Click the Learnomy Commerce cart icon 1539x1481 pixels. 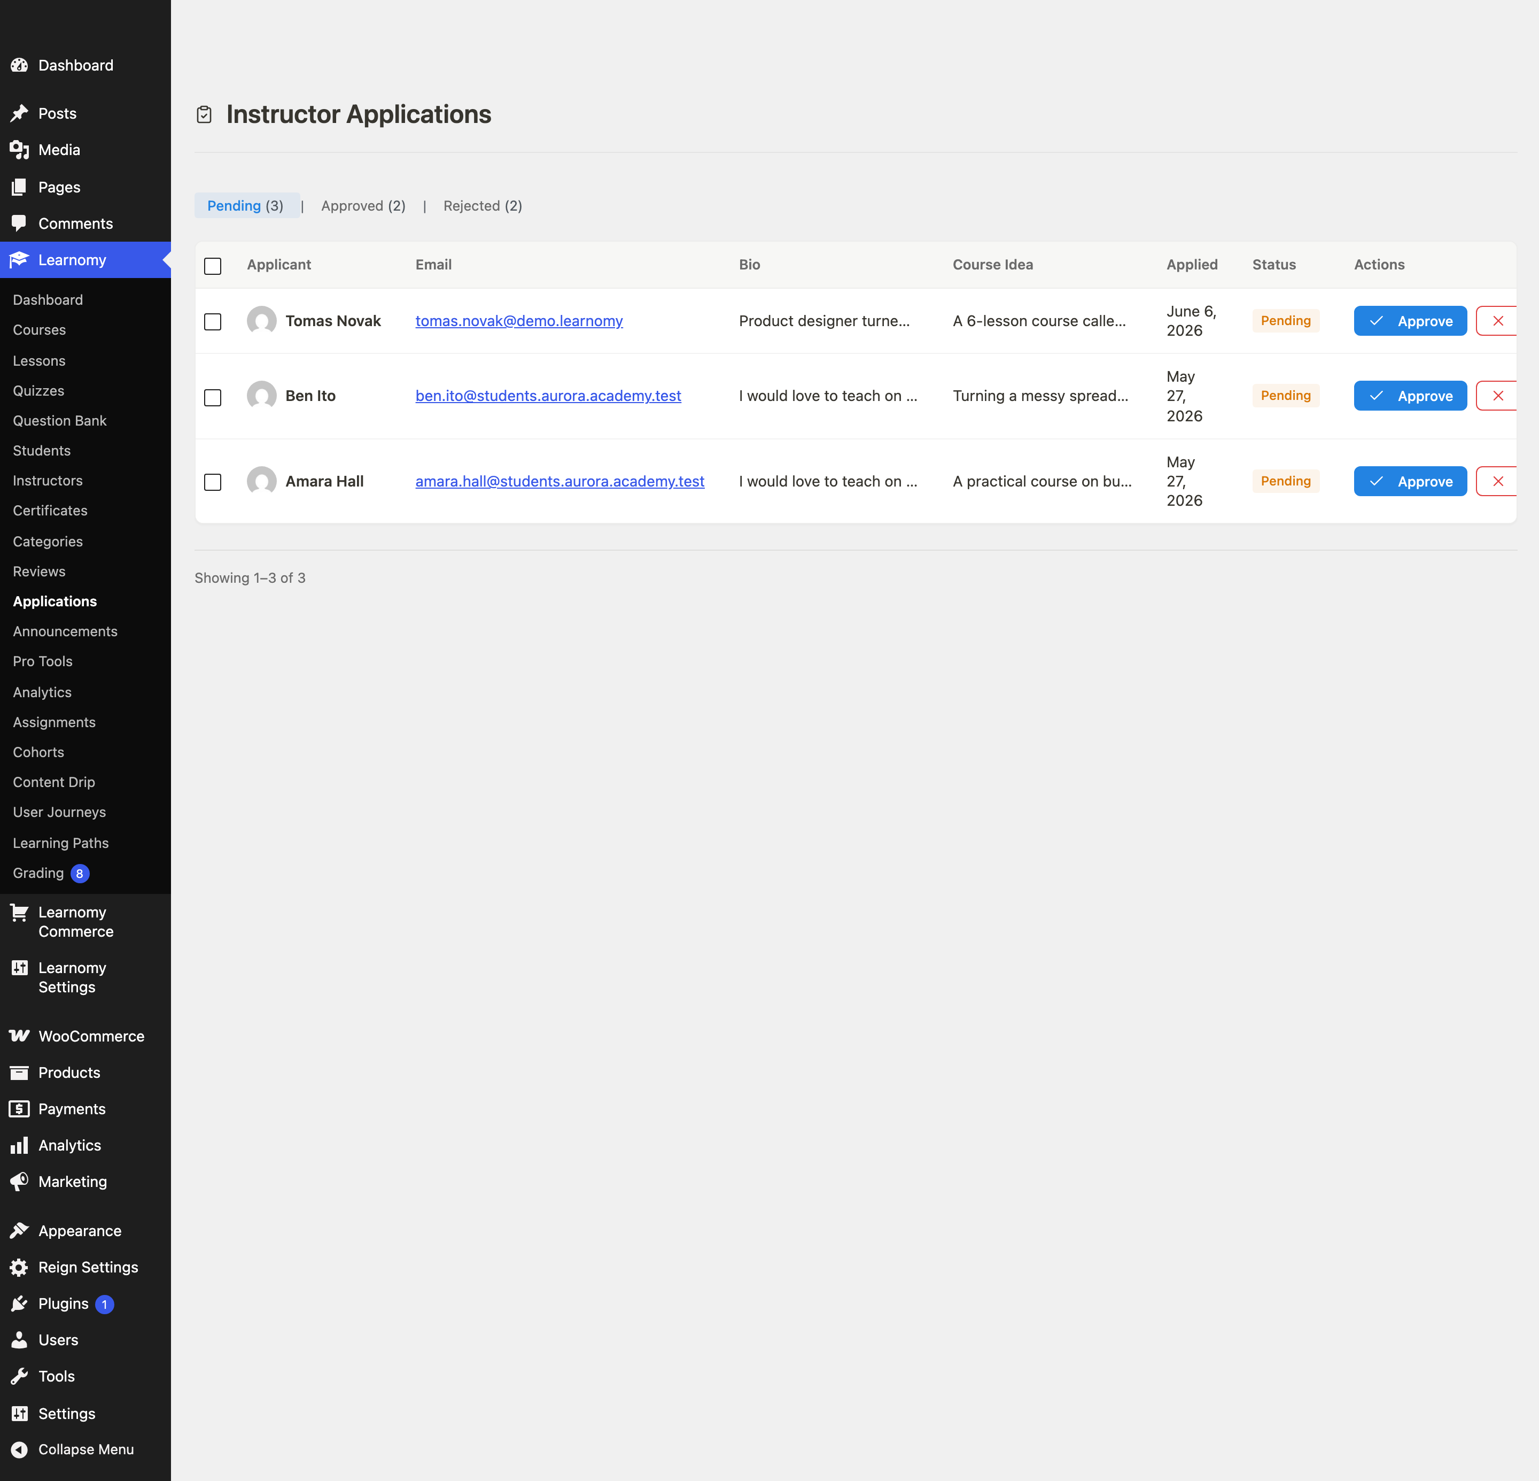coord(20,912)
